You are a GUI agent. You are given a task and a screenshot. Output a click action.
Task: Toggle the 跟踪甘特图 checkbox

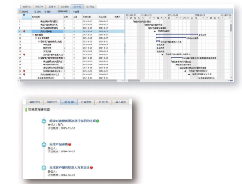pos(58,12)
